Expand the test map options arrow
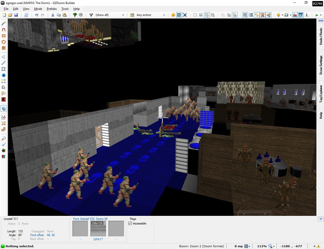The image size is (324, 249). click(x=321, y=15)
